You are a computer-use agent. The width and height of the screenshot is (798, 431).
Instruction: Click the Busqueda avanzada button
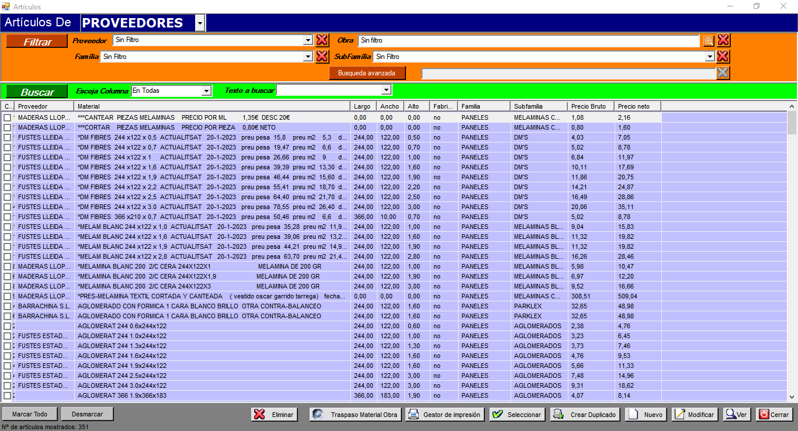coord(367,73)
